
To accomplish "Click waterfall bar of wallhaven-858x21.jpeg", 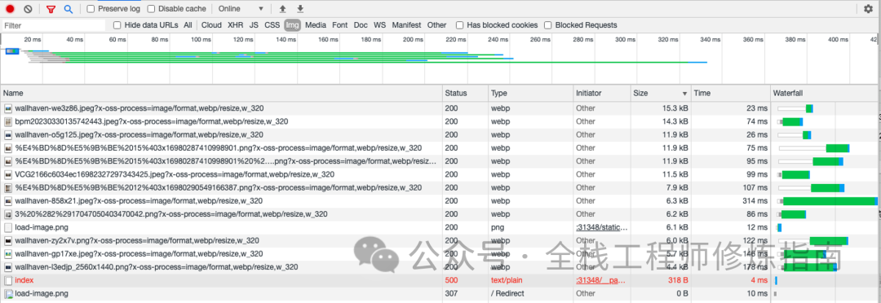I will click(x=830, y=201).
